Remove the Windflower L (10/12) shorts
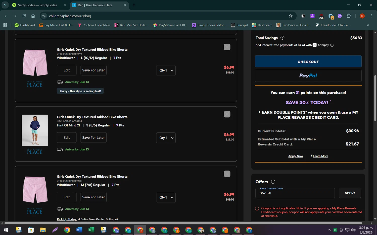Viewport: 377px width, 235px height. [227, 47]
